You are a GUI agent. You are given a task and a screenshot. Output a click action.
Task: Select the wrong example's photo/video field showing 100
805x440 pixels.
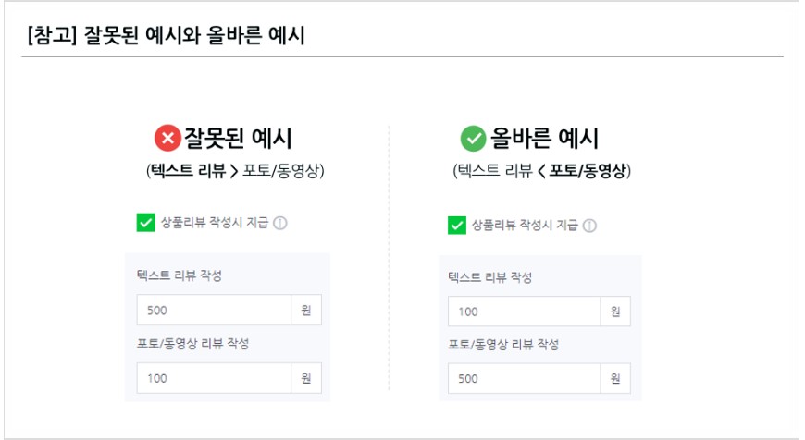pos(213,378)
